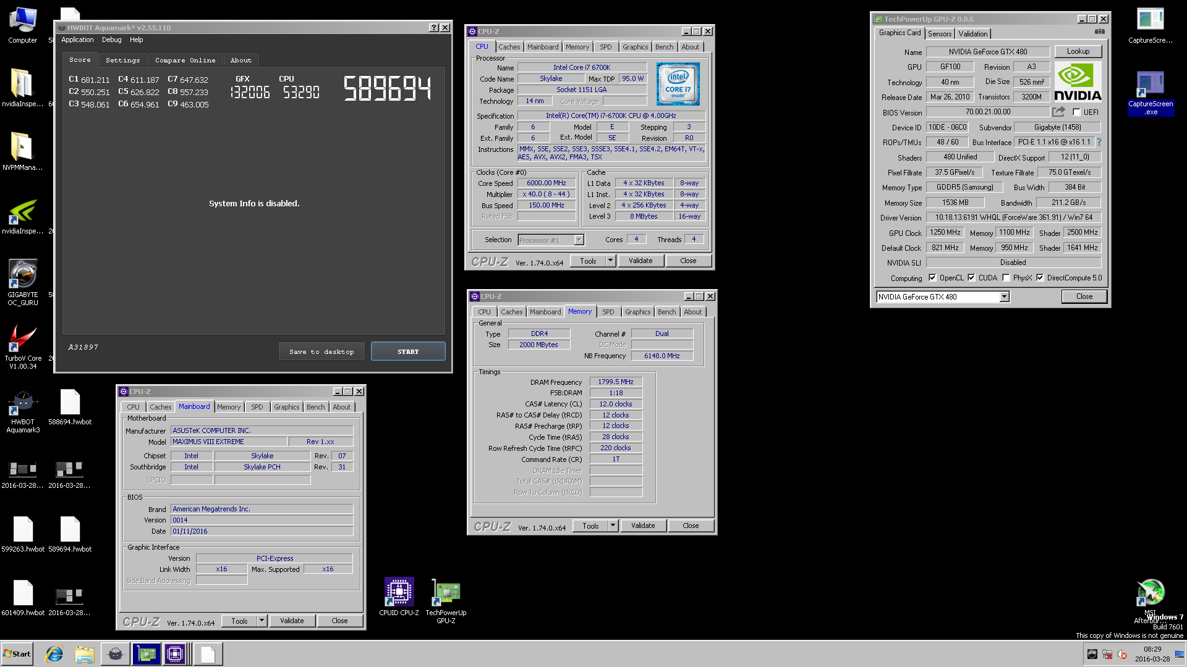
Task: Click Validate in CPU-Z Mainboard window
Action: tap(292, 621)
